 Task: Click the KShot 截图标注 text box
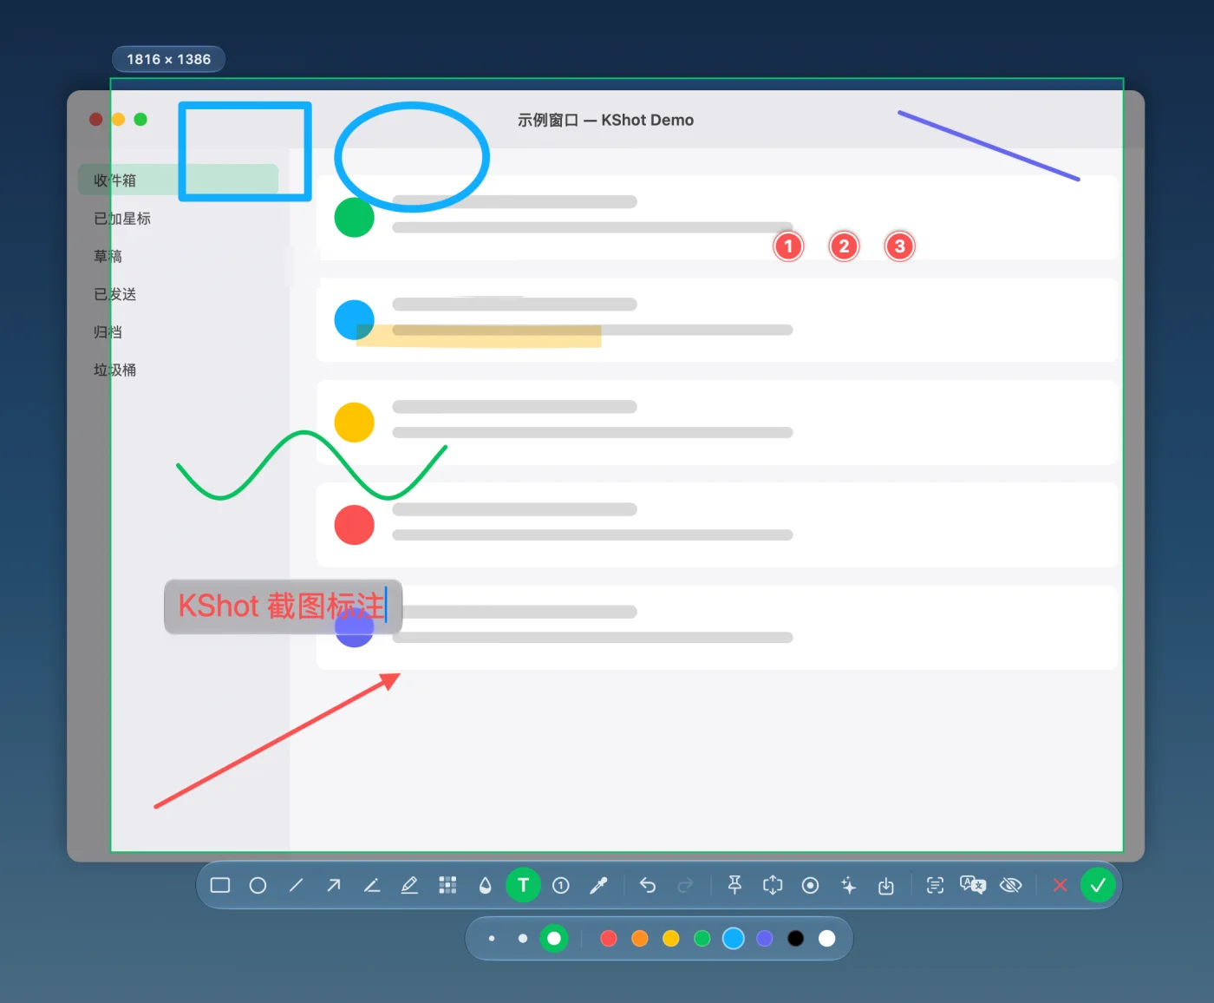(284, 606)
